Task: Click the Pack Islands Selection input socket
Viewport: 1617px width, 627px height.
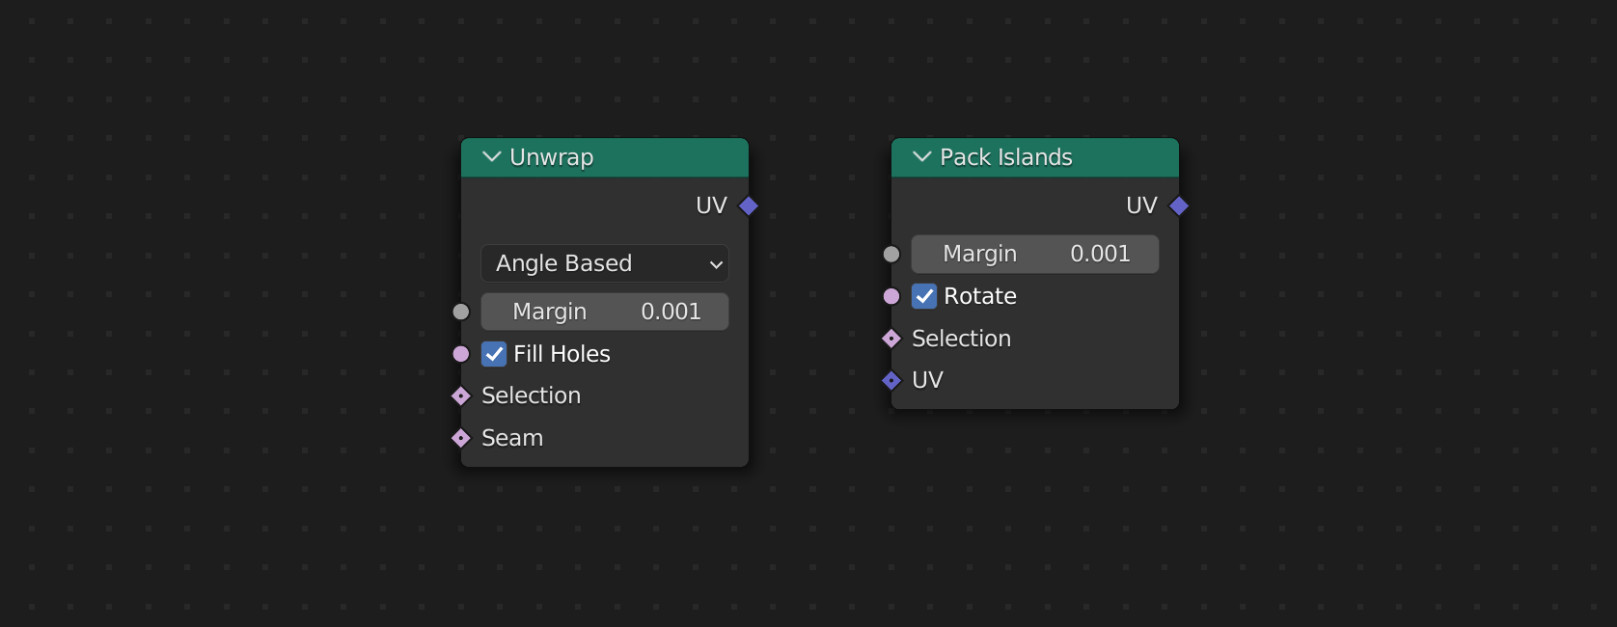Action: click(891, 339)
